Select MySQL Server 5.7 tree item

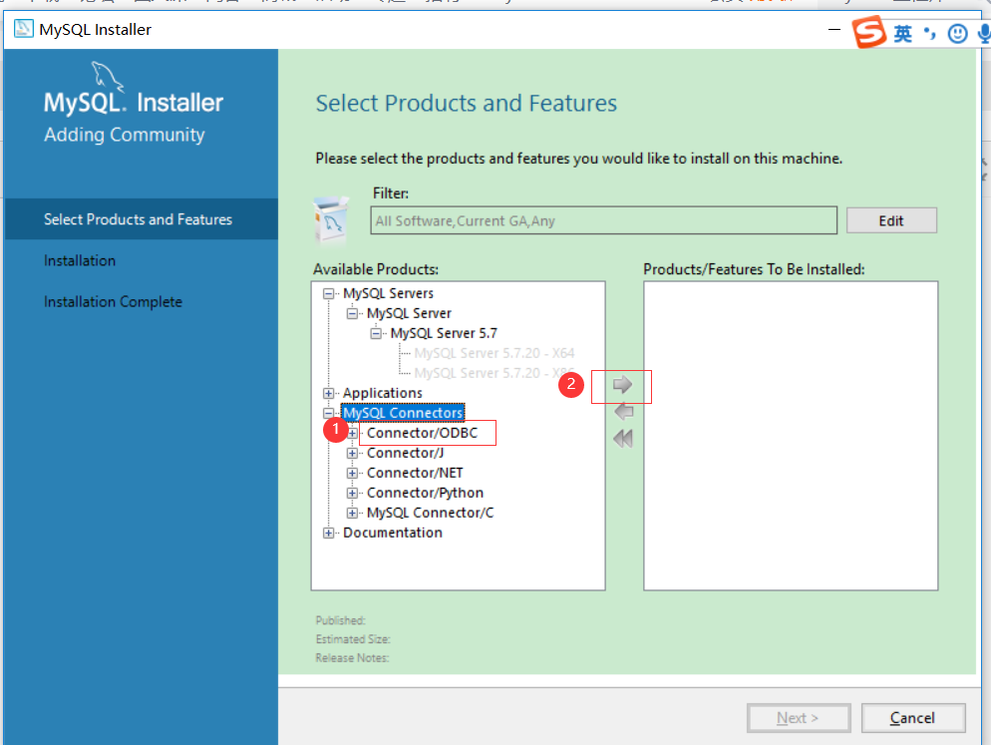click(444, 333)
